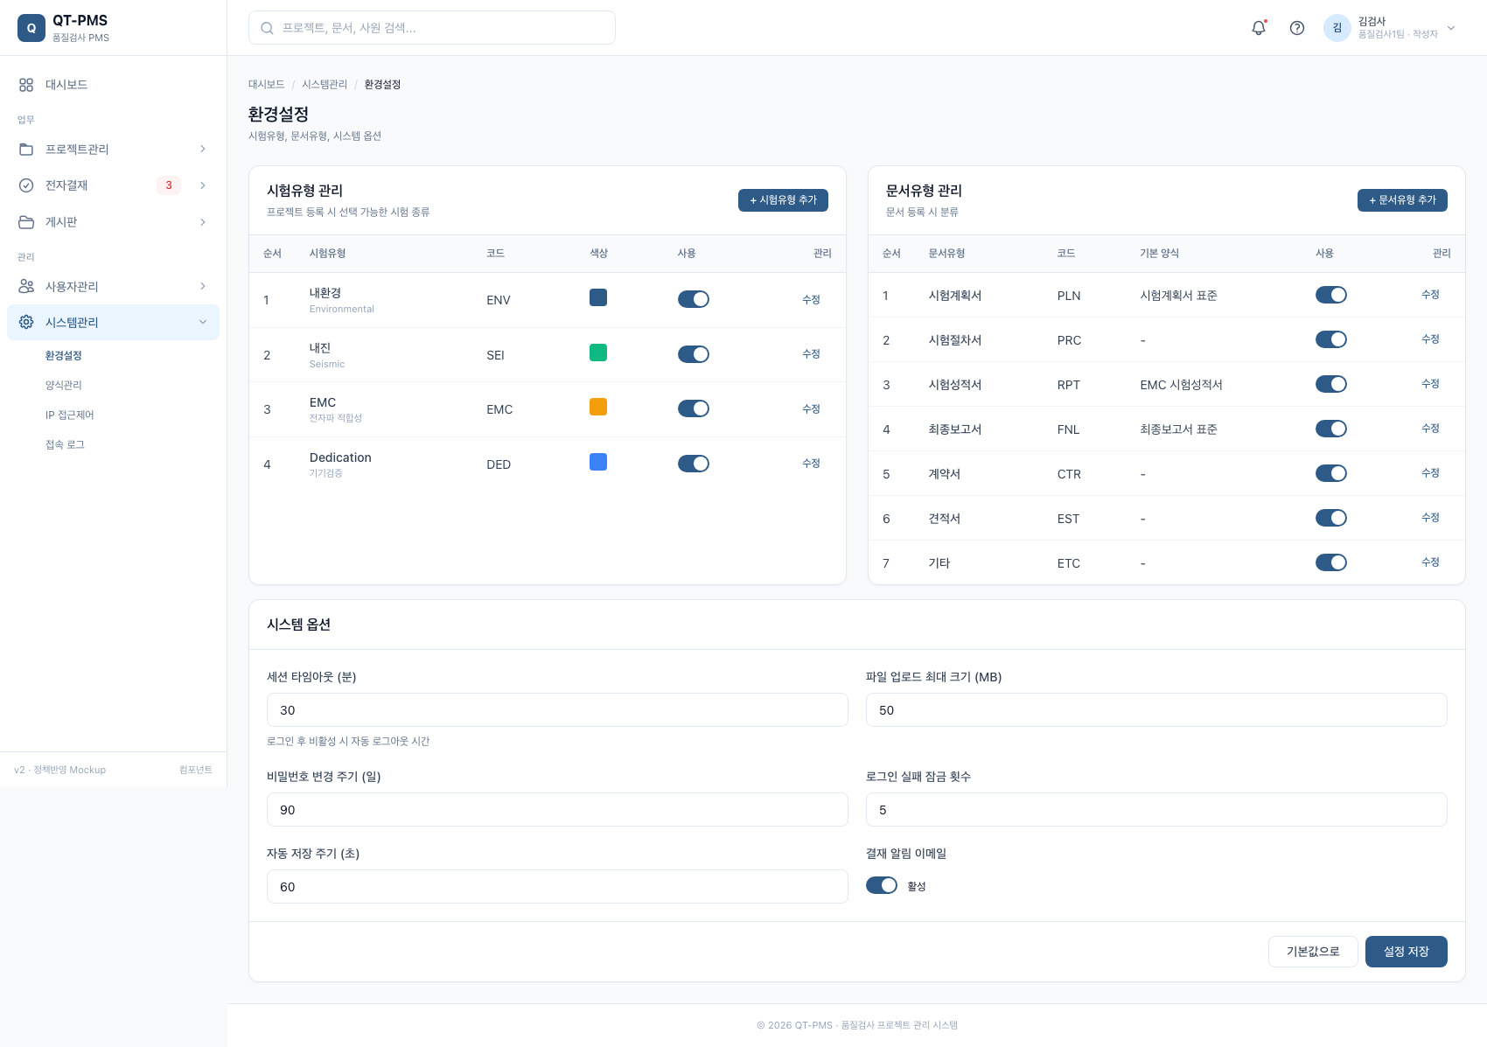
Task: Toggle the EMC test type switch
Action: [x=694, y=408]
